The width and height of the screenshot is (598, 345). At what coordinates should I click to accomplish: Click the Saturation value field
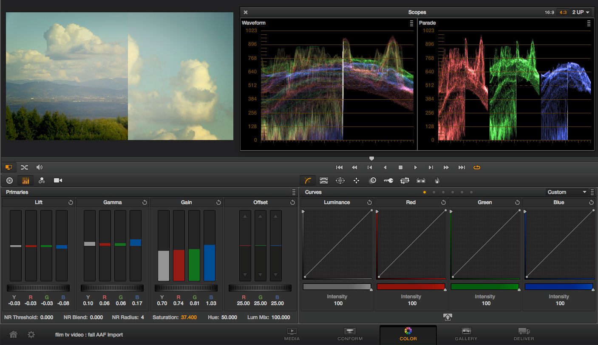pyautogui.click(x=189, y=317)
